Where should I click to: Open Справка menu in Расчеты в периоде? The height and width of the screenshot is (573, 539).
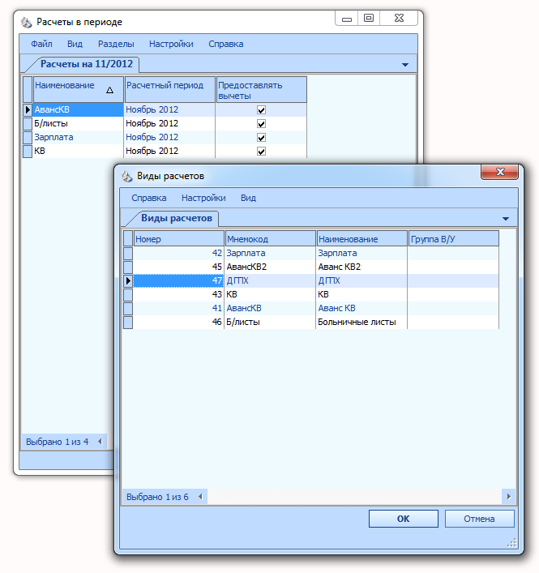tap(226, 44)
